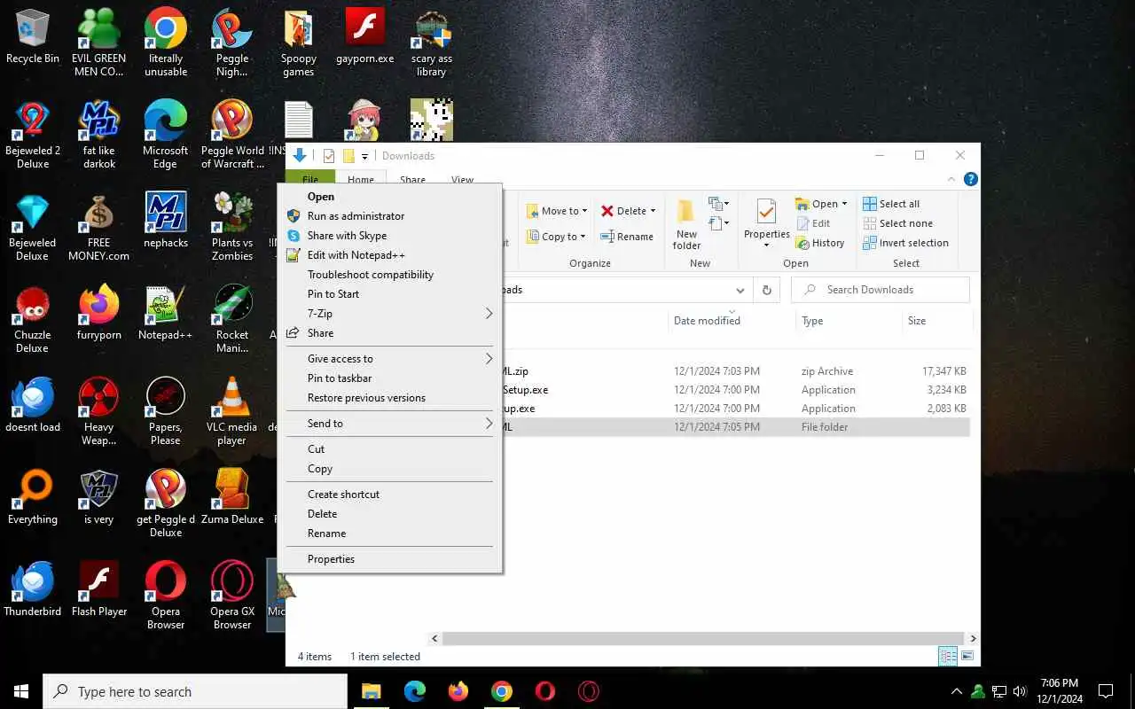The width and height of the screenshot is (1135, 709).
Task: Expand the address bar history dropdown
Action: (x=740, y=290)
